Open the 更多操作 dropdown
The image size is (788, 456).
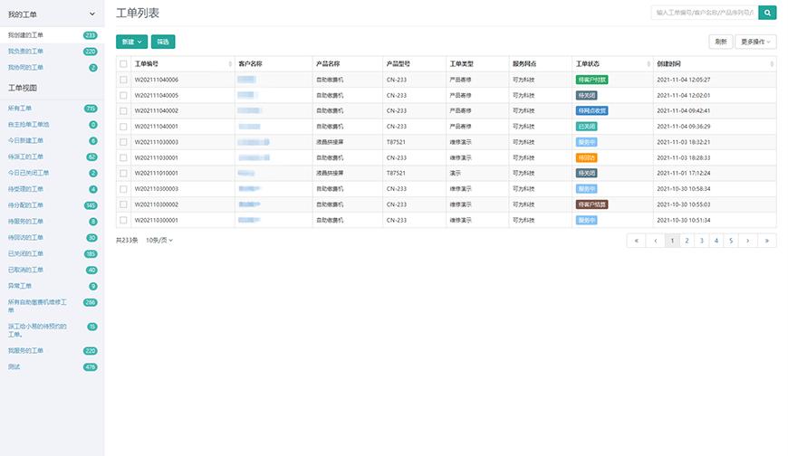[x=755, y=42]
